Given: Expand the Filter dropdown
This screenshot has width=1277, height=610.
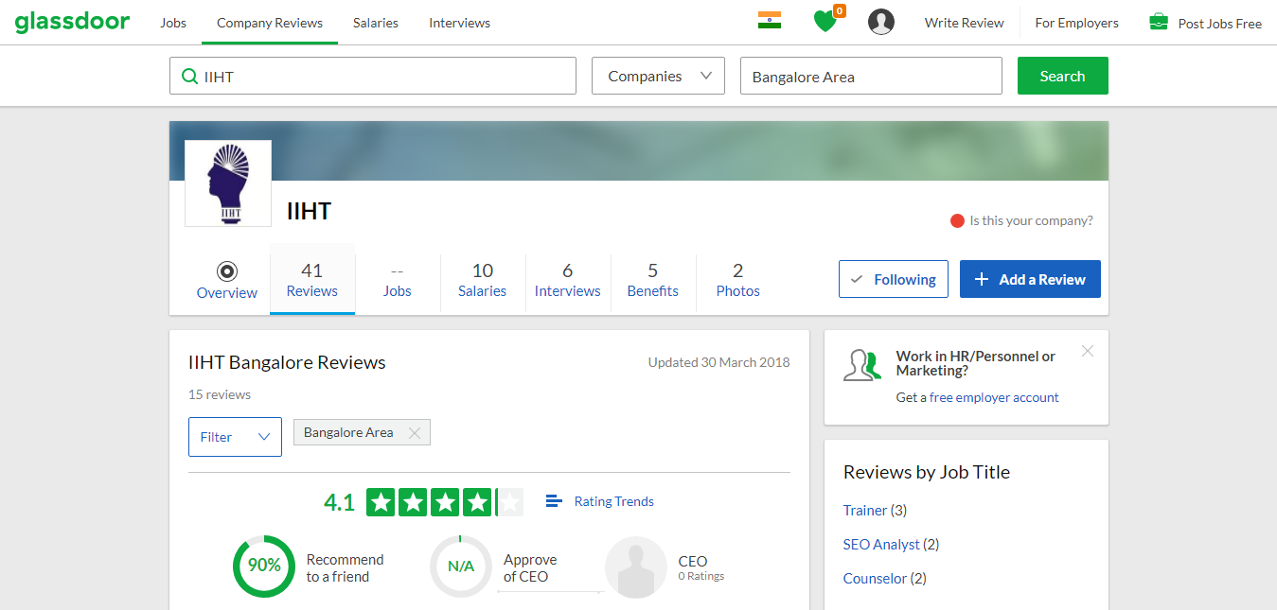Looking at the screenshot, I should [235, 436].
